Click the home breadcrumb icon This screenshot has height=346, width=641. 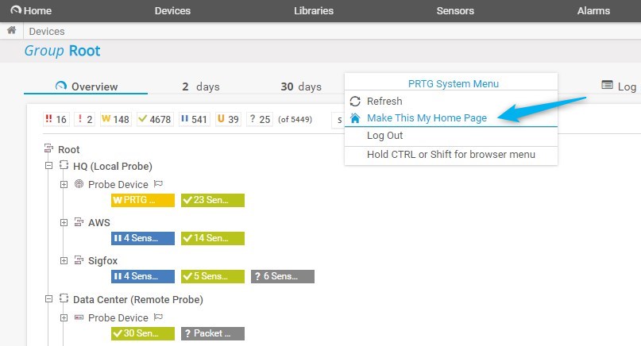point(11,31)
